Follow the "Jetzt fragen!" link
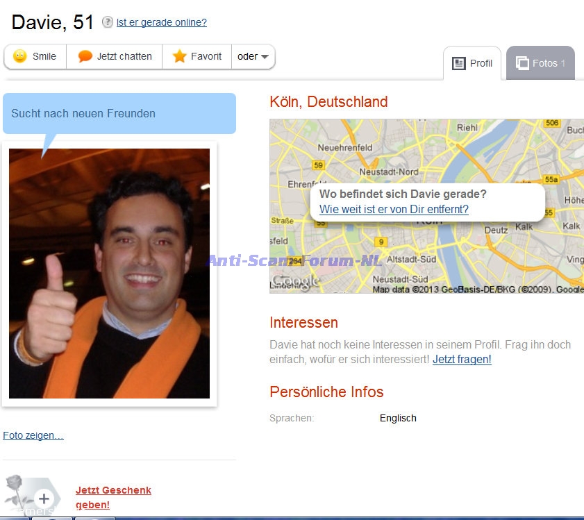Viewport: 584px width, 520px height. click(x=462, y=360)
